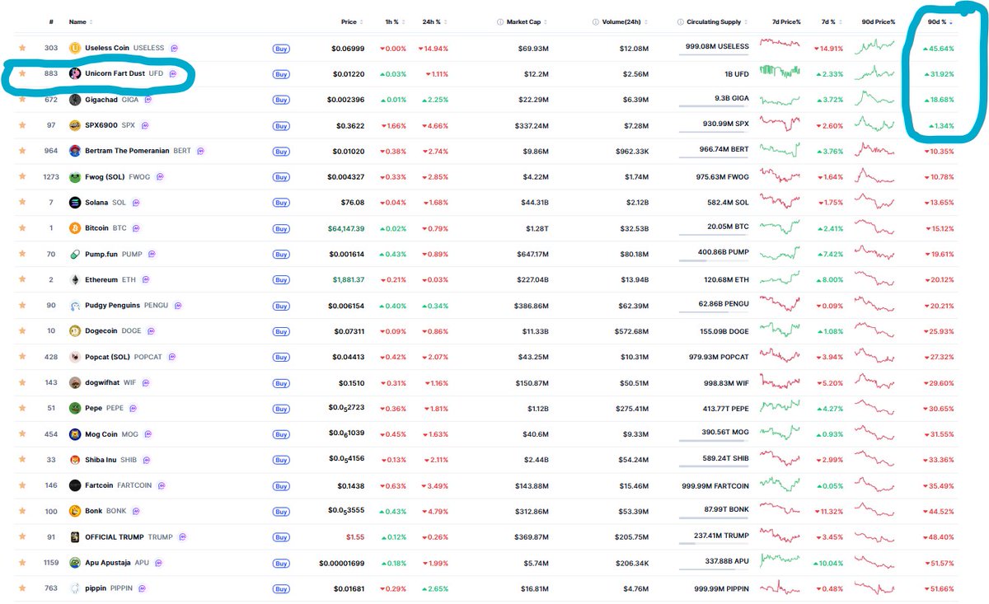Click the info icon beside Market Cap
The image size is (989, 604).
pyautogui.click(x=500, y=22)
